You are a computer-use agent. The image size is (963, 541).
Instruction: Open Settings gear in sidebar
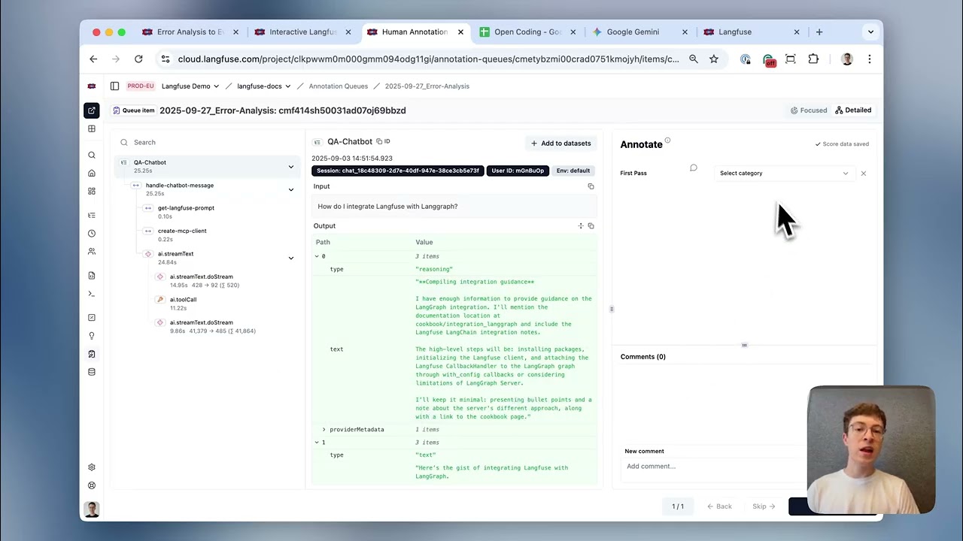pos(92,467)
